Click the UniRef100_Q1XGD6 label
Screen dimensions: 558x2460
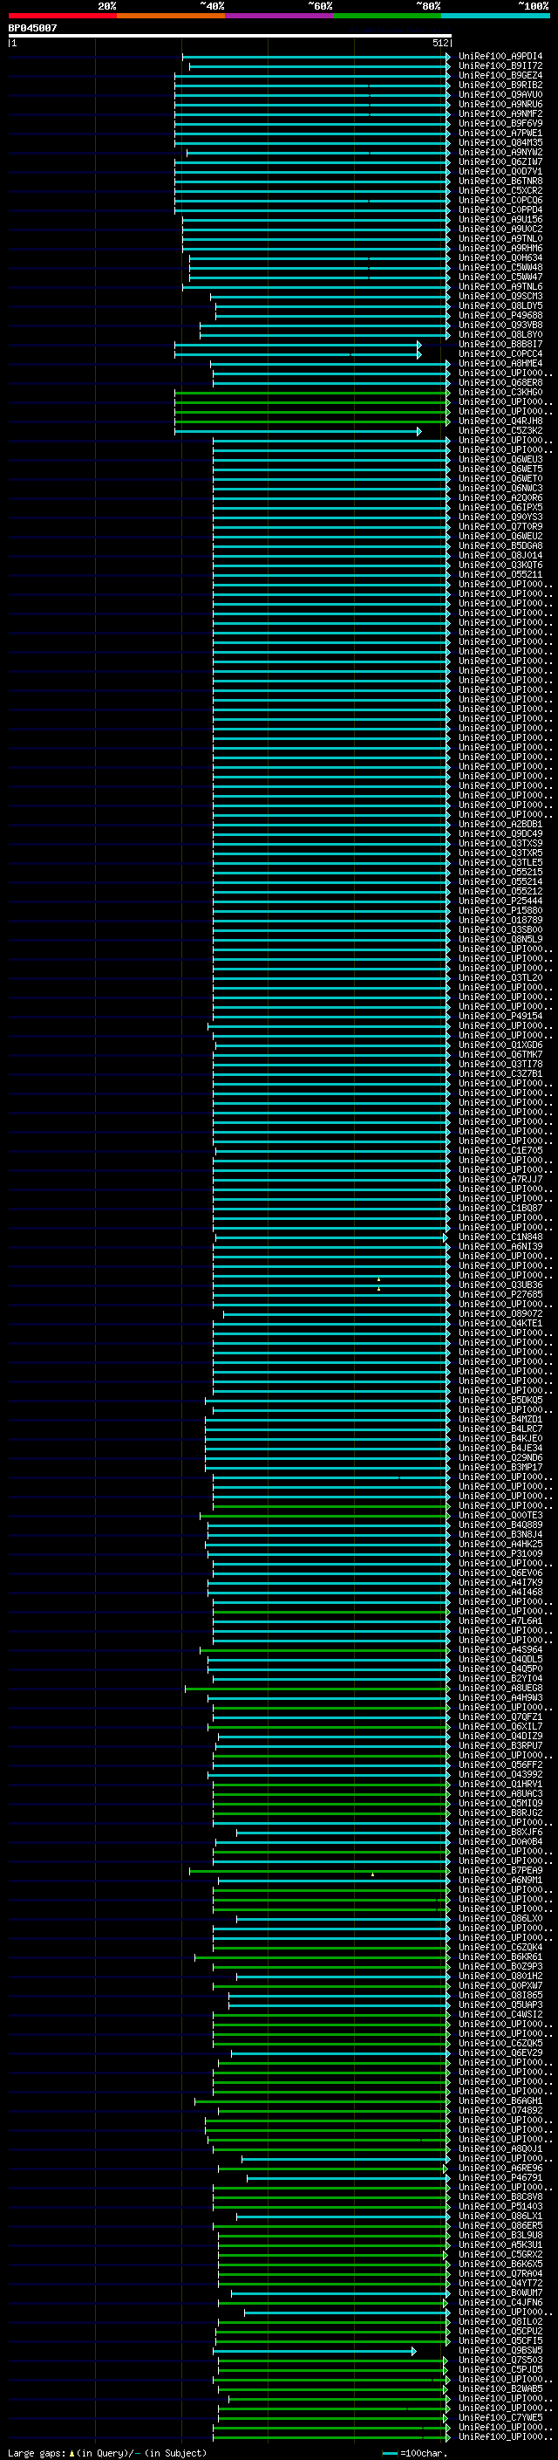(x=500, y=1045)
